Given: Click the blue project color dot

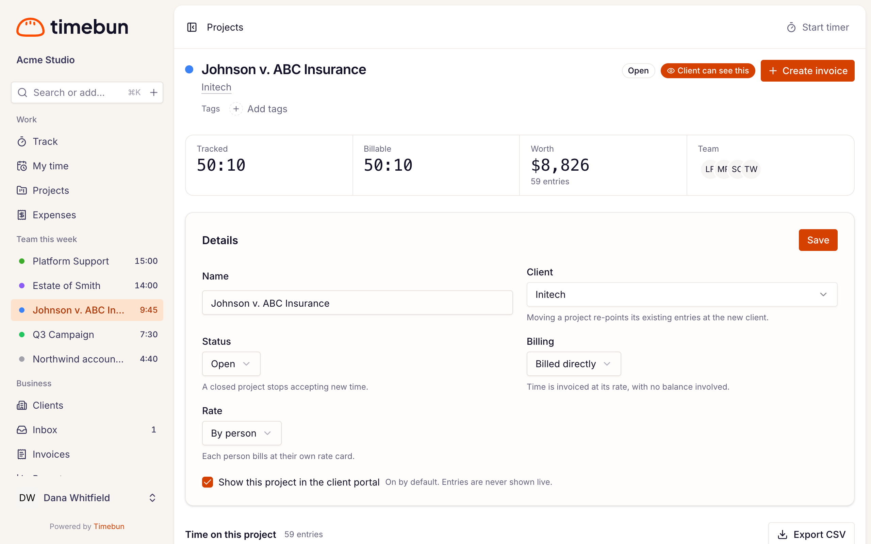Looking at the screenshot, I should click(x=189, y=69).
